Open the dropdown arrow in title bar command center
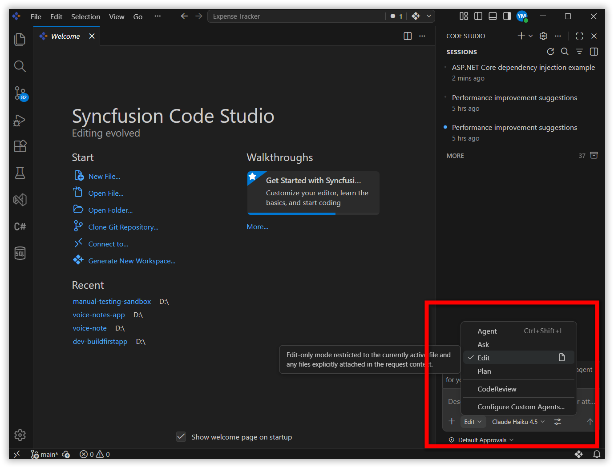Image resolution: width=614 pixels, height=468 pixels. click(429, 16)
